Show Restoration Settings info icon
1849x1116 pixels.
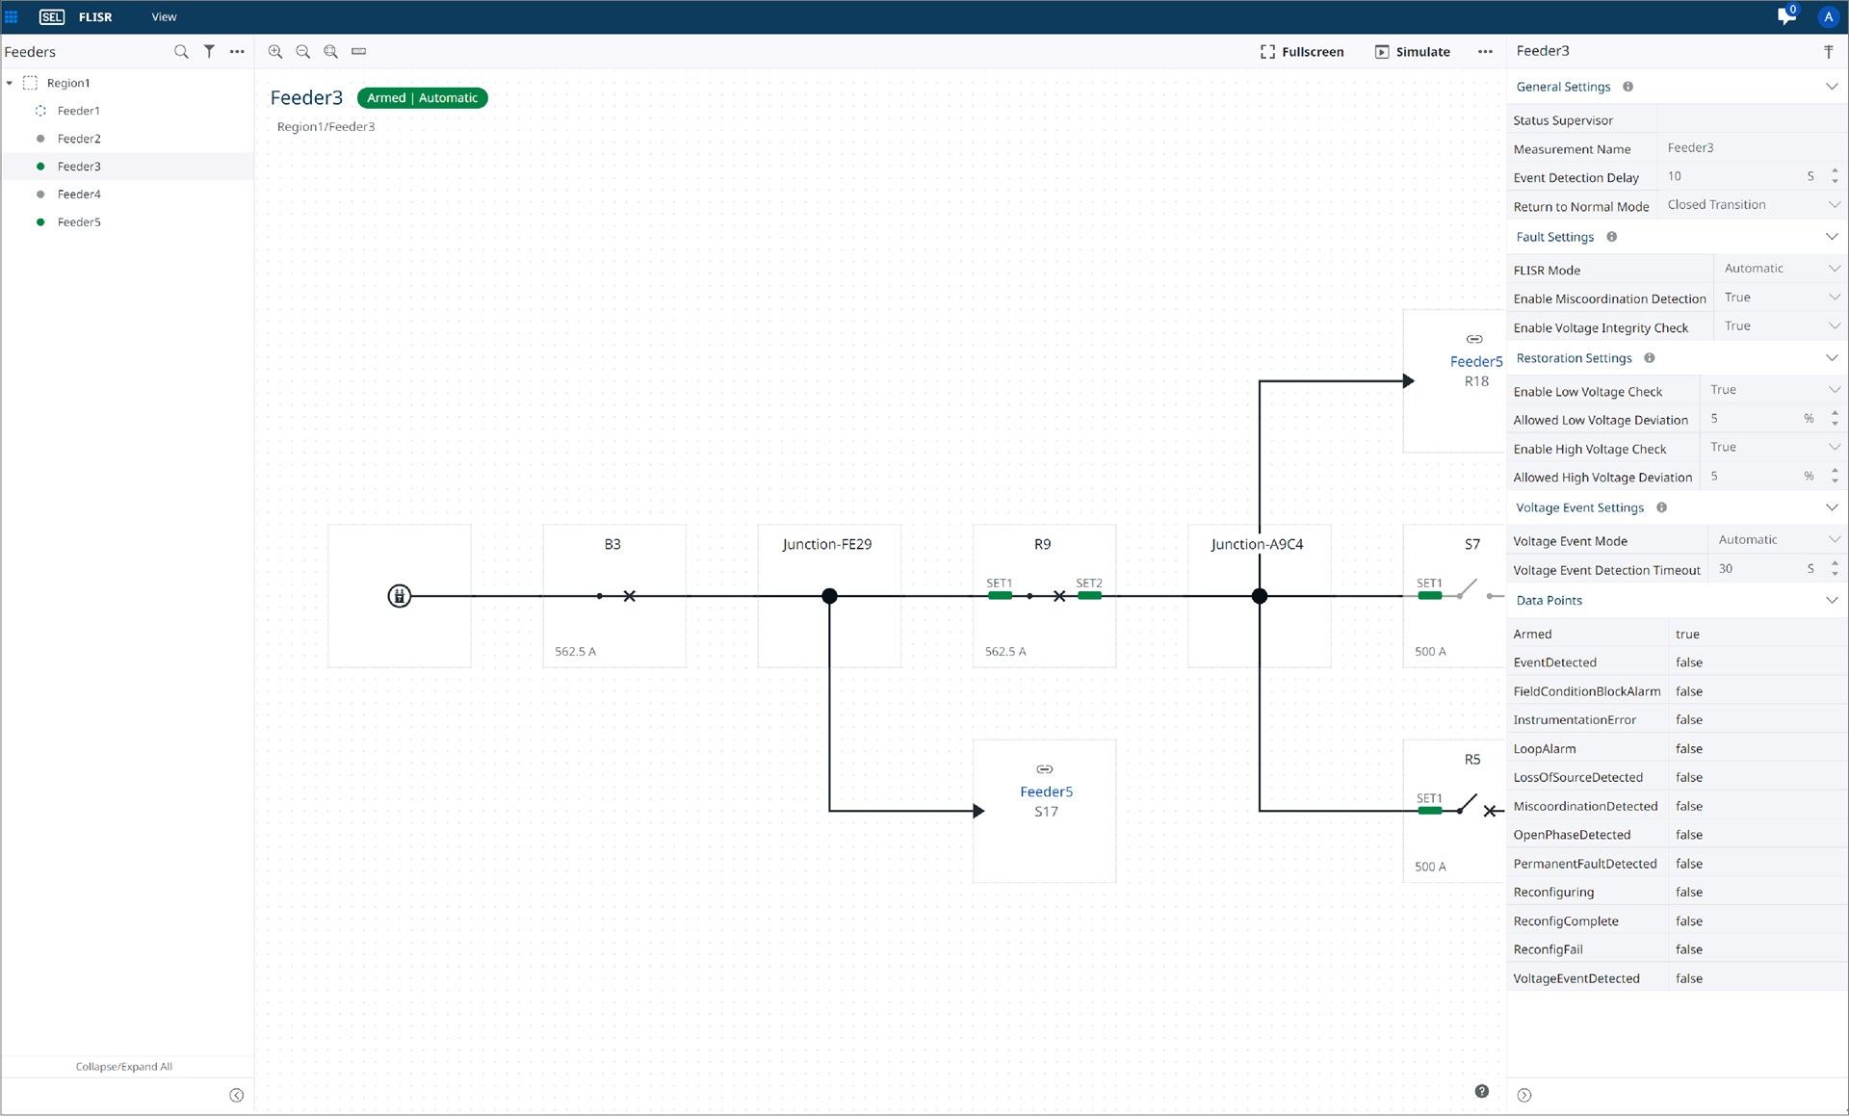click(x=1650, y=358)
